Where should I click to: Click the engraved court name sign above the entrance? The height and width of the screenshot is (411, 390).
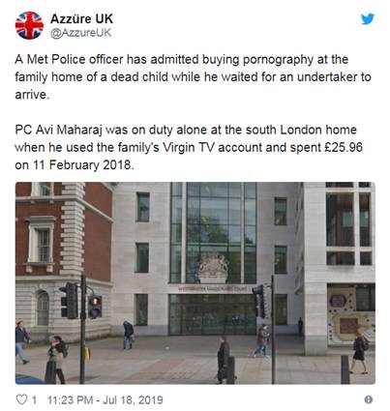[x=213, y=289]
